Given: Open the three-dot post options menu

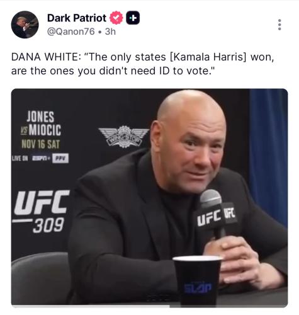Looking at the screenshot, I should pyautogui.click(x=279, y=25).
